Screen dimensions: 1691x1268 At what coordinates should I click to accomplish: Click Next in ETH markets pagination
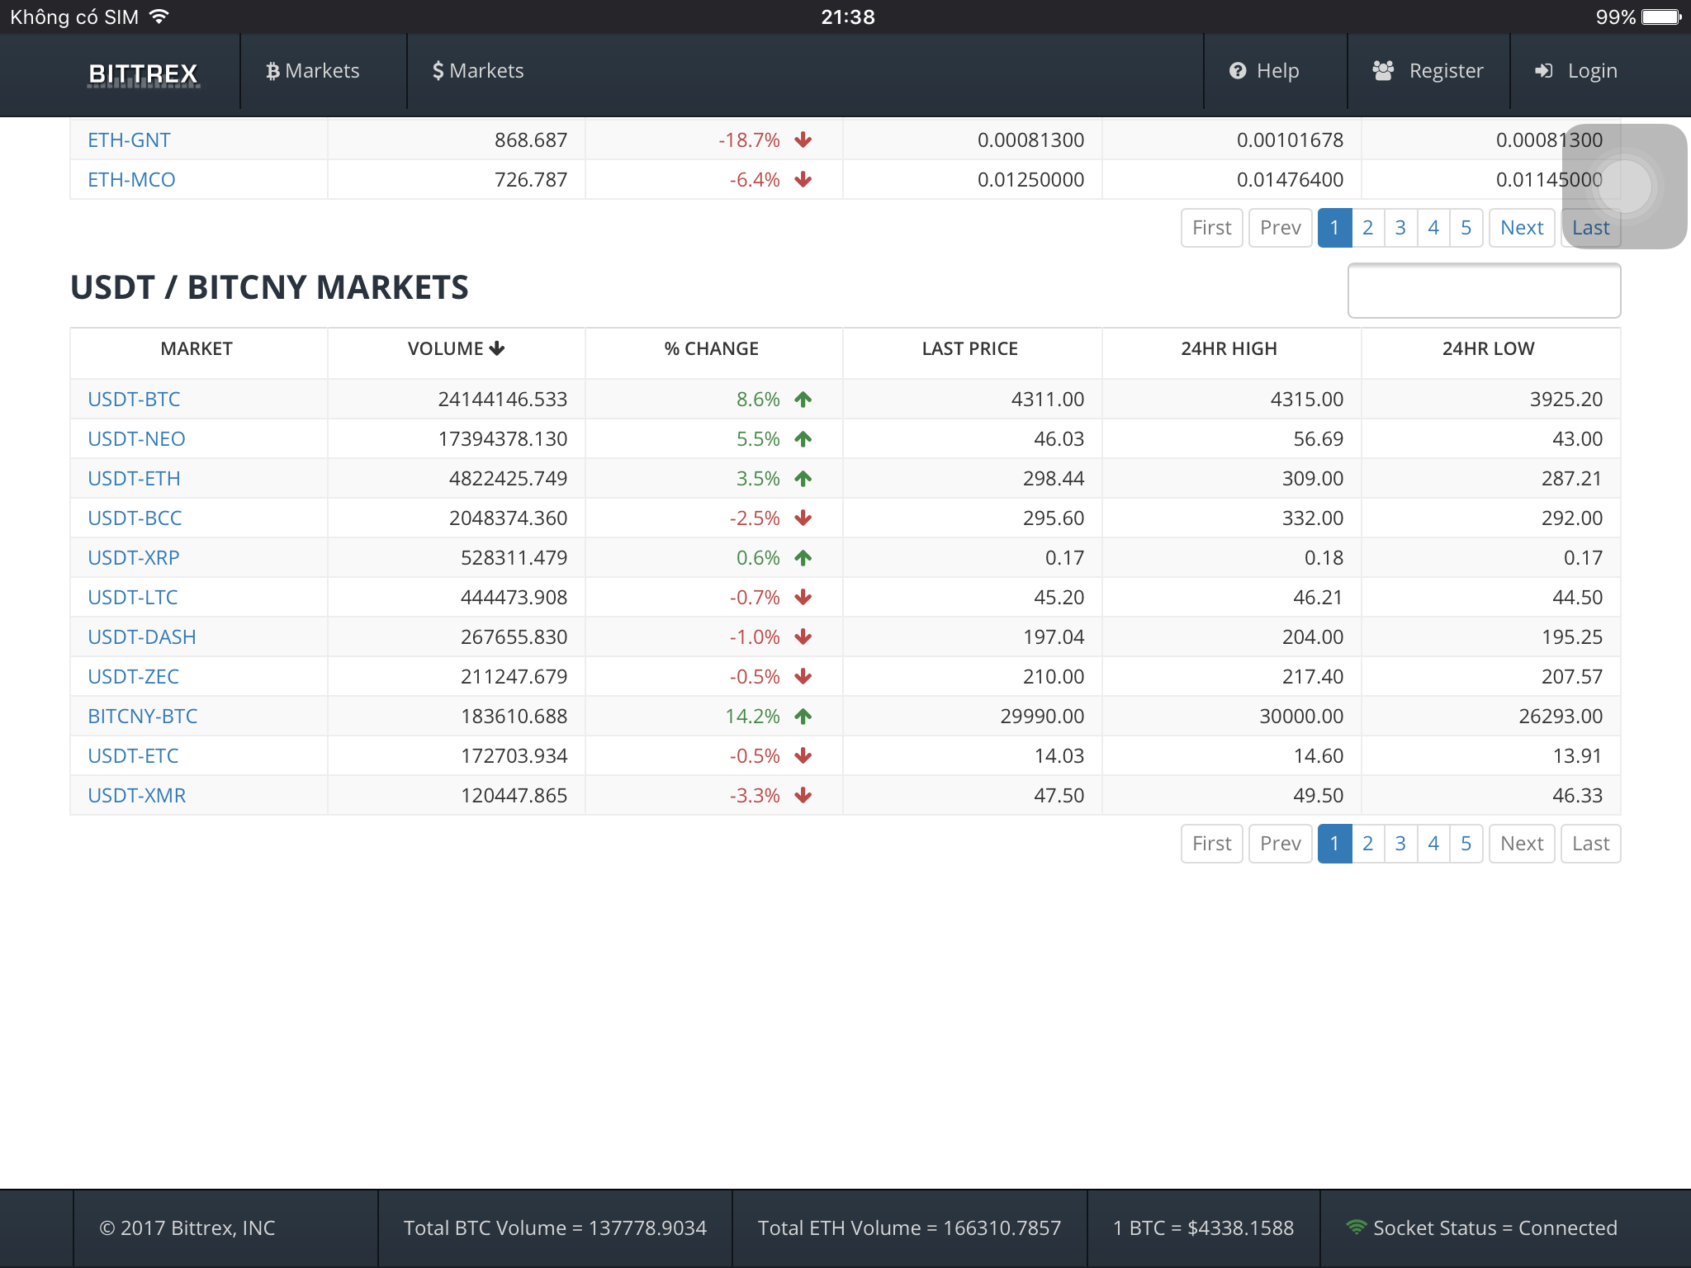(x=1522, y=228)
